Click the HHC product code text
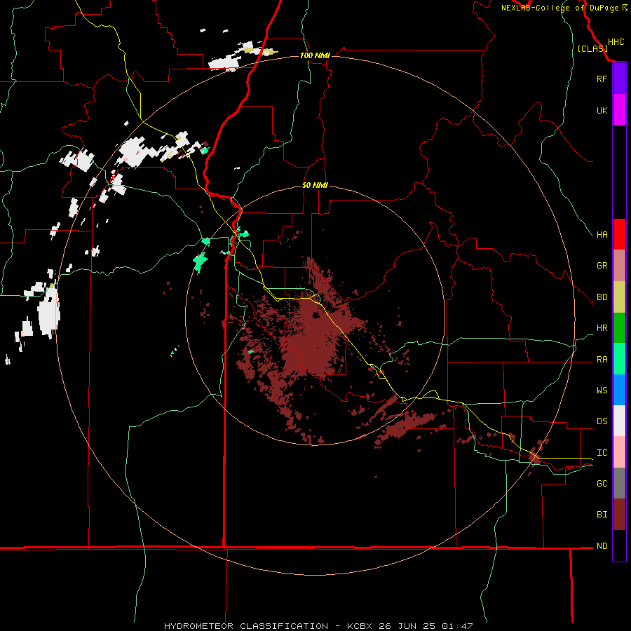Image resolution: width=631 pixels, height=631 pixels. (616, 42)
